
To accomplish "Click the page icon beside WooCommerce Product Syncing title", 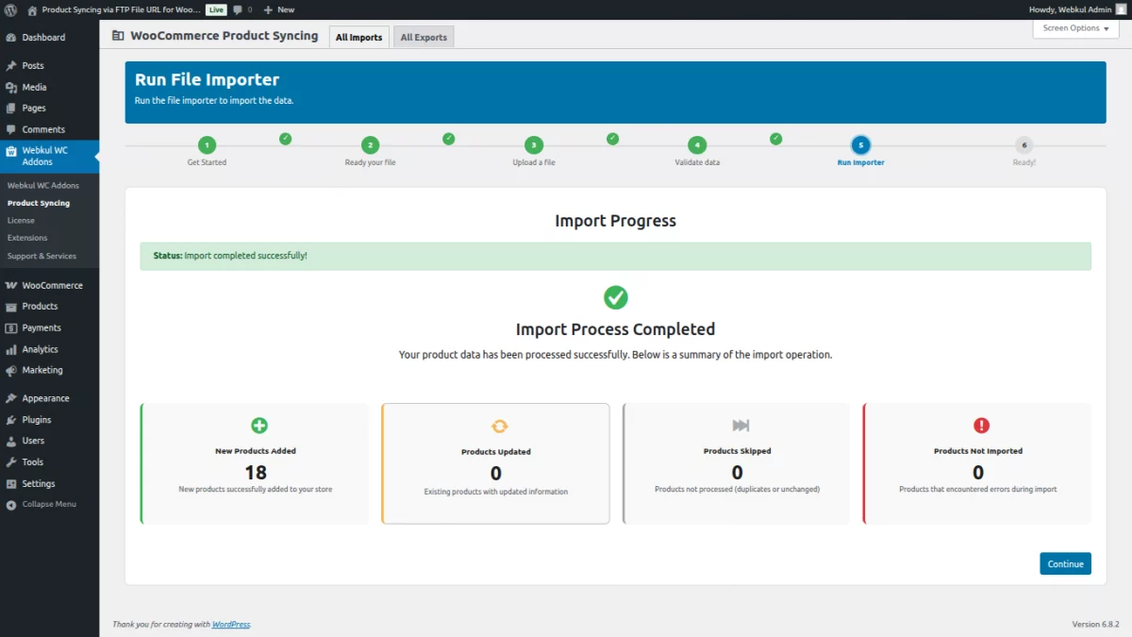I will [x=116, y=35].
